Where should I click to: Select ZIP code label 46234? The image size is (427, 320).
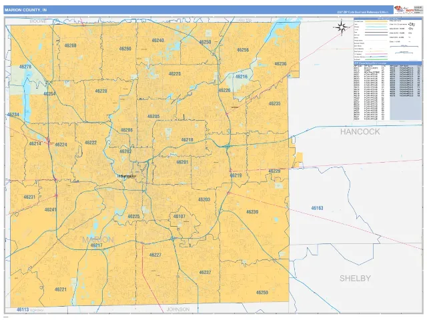tap(13, 114)
